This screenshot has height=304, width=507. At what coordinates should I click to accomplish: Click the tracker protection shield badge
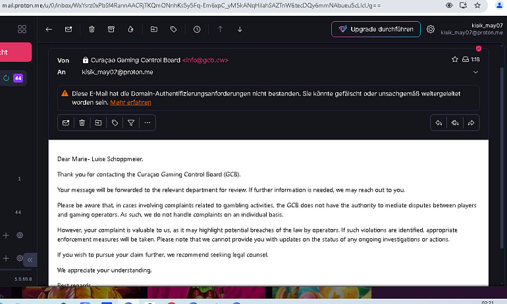point(479,49)
